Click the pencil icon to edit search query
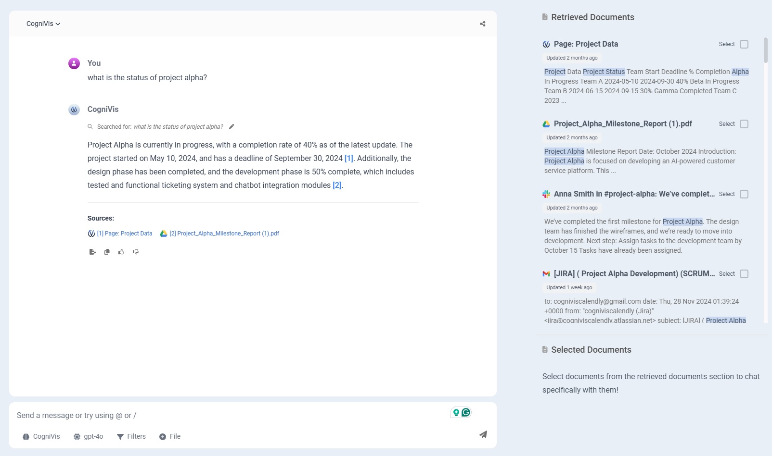This screenshot has height=456, width=772. tap(232, 127)
